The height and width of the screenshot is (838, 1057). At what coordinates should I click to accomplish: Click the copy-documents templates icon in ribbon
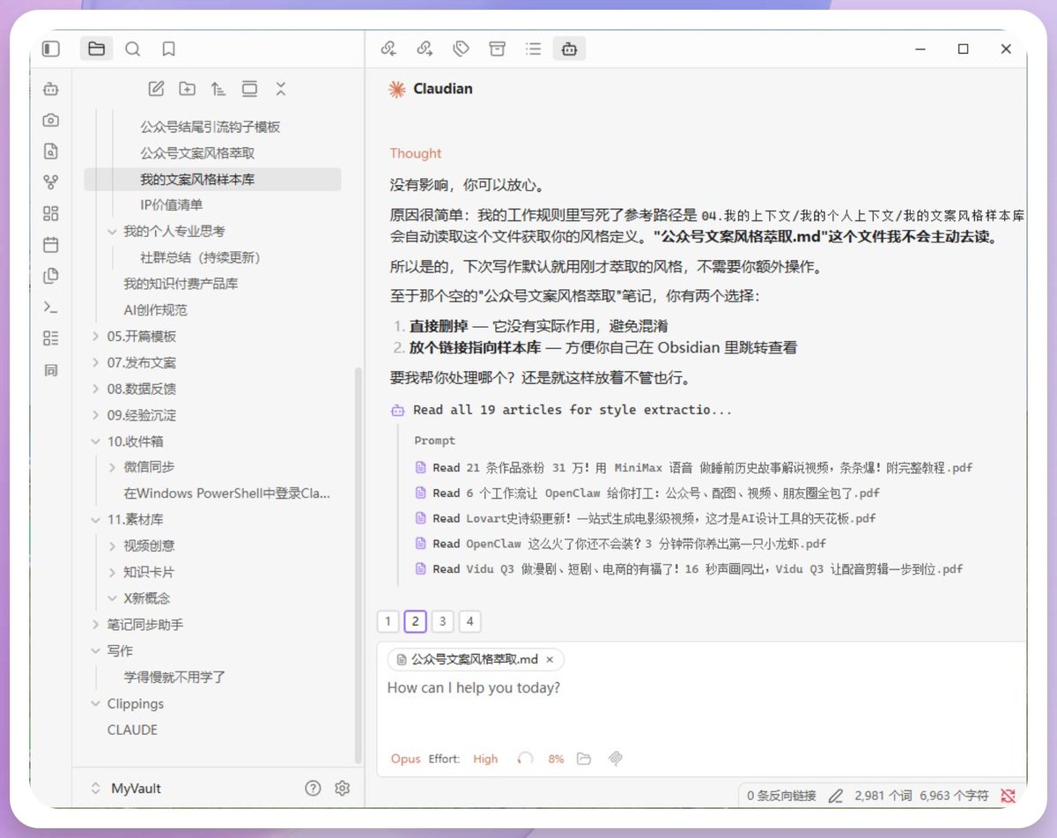[x=51, y=276]
